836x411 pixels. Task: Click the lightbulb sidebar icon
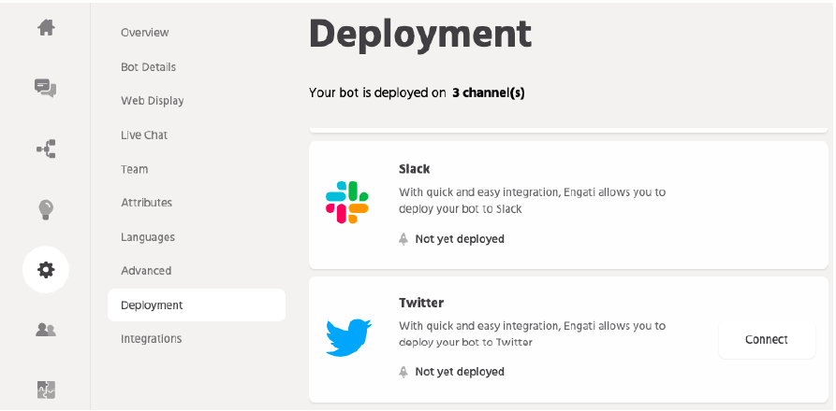(x=46, y=209)
